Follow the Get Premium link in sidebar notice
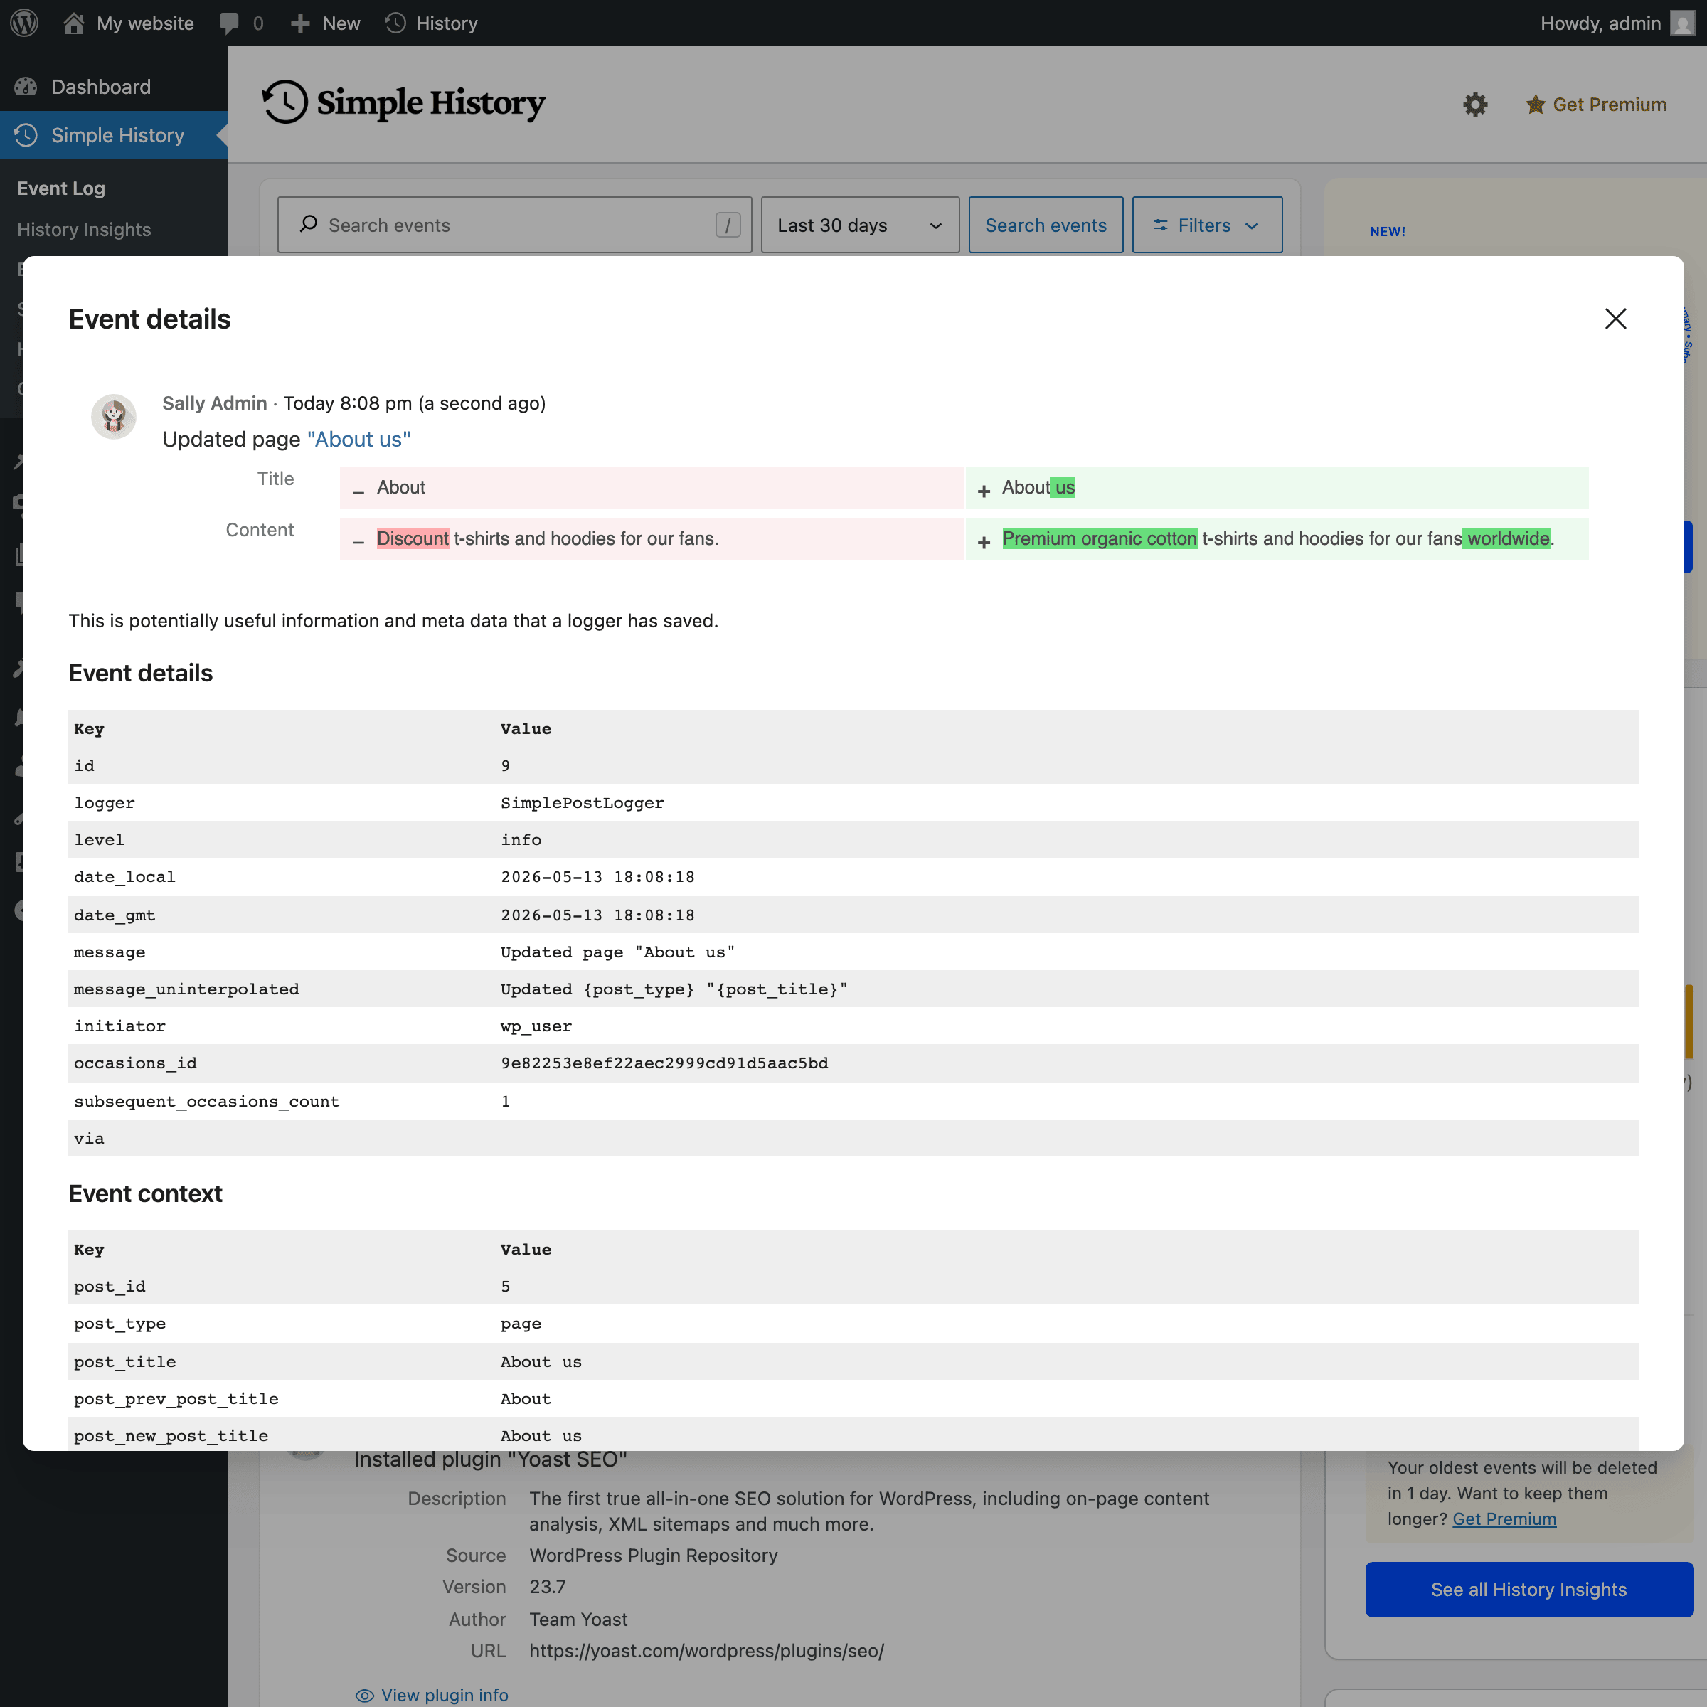 point(1504,1519)
